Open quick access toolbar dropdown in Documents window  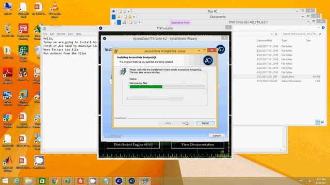[x=134, y=17]
